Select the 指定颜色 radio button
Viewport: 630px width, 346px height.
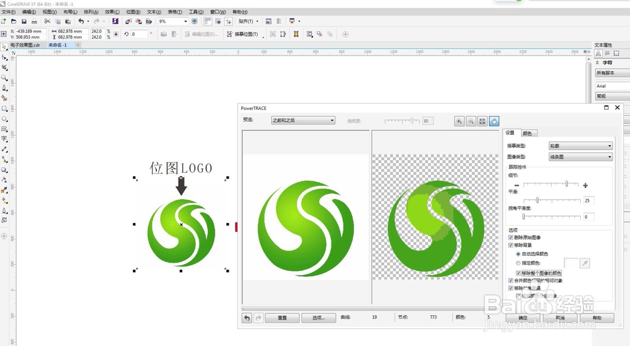[x=518, y=263]
